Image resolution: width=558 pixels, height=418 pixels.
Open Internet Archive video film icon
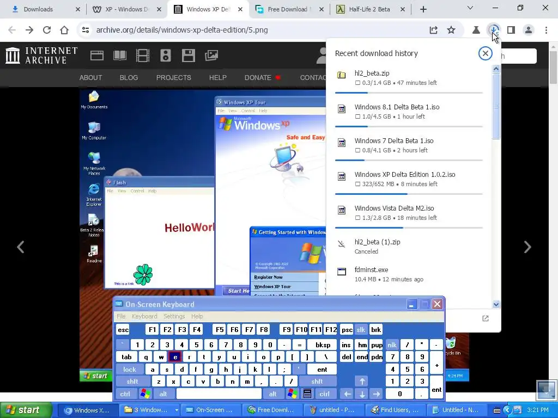143,56
